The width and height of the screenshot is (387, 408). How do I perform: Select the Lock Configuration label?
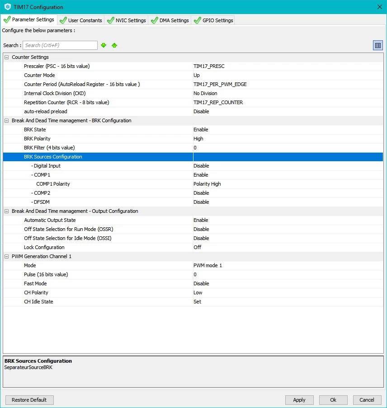coord(44,247)
